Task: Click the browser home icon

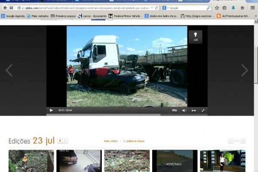Action: (242, 8)
